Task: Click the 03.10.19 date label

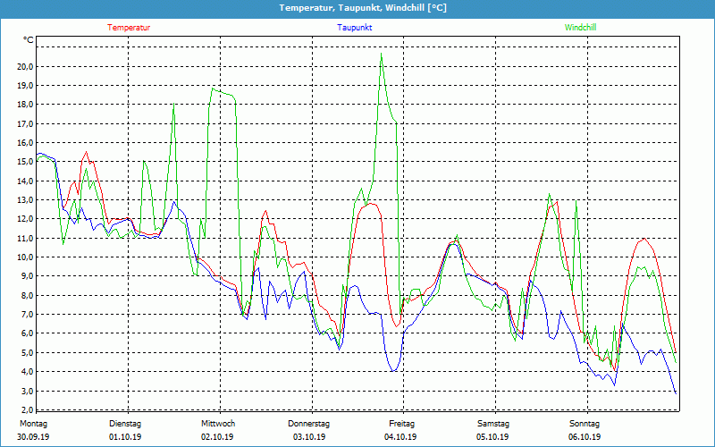Action: pos(309,437)
